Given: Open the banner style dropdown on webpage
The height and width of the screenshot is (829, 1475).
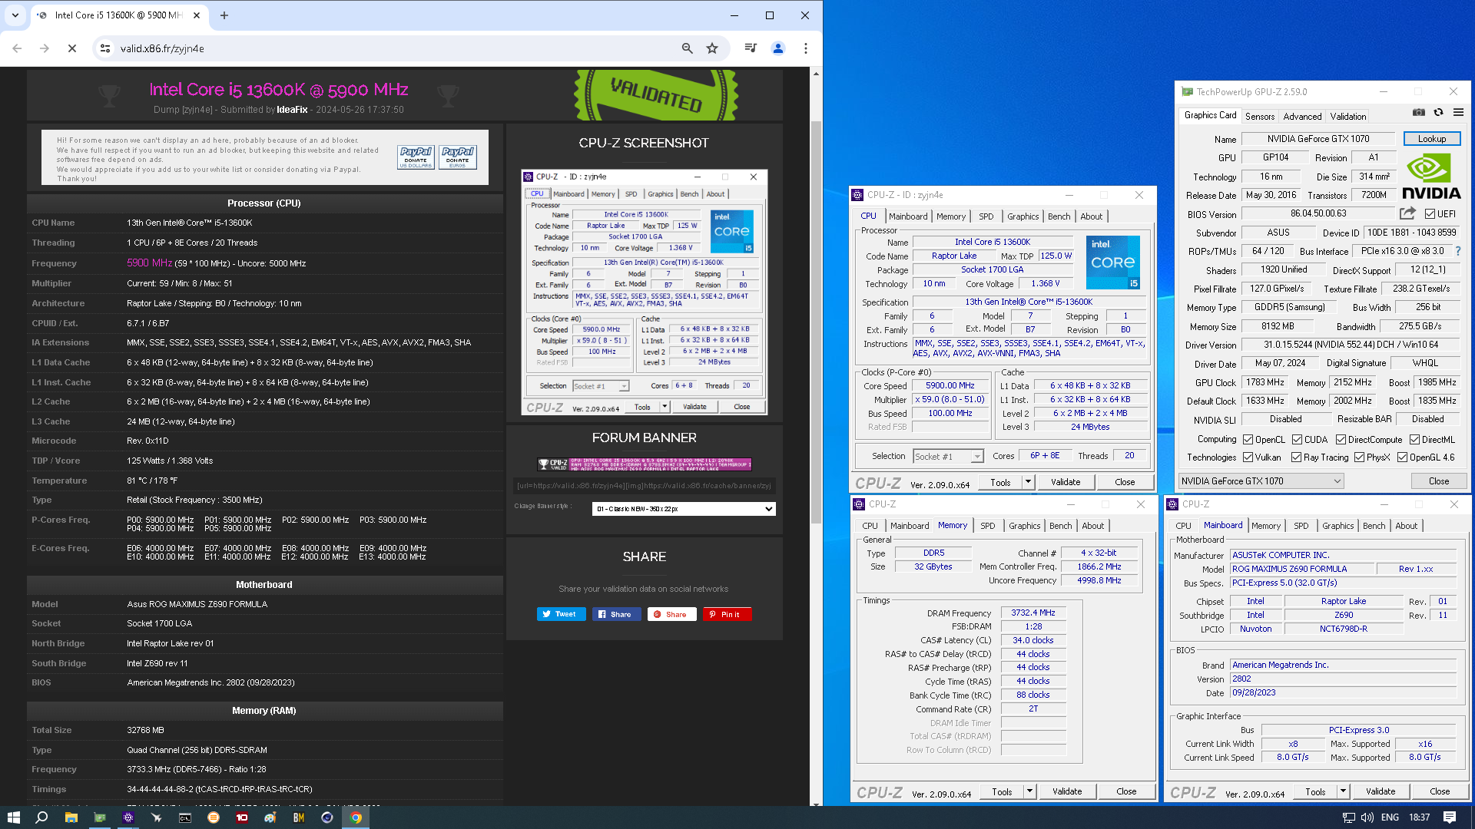Looking at the screenshot, I should [x=684, y=509].
